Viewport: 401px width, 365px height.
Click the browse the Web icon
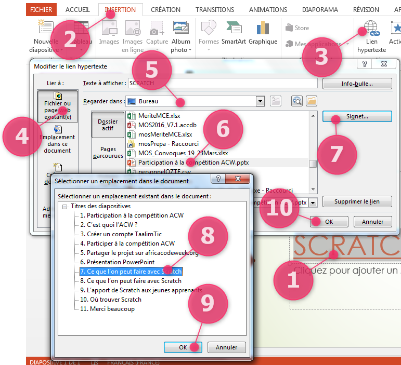tap(296, 101)
